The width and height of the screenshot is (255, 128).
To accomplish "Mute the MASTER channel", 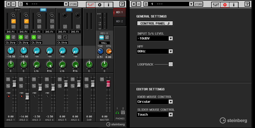I will click(x=102, y=79).
